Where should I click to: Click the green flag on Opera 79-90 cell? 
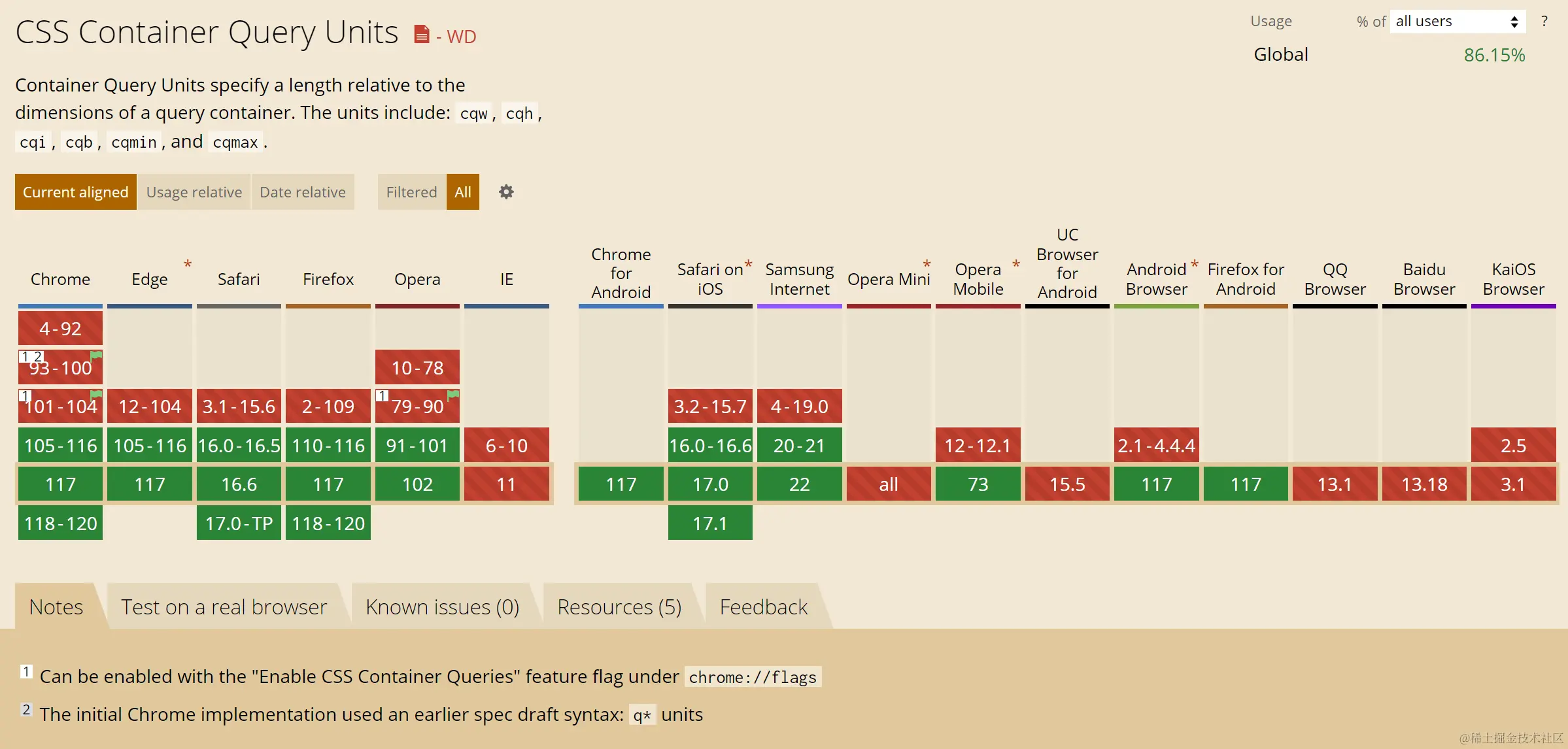pos(452,395)
